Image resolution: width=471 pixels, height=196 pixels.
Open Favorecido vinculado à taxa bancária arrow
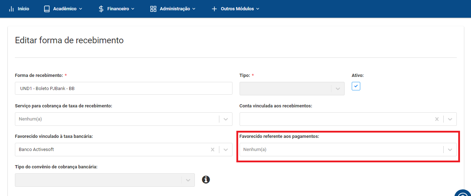pos(226,150)
